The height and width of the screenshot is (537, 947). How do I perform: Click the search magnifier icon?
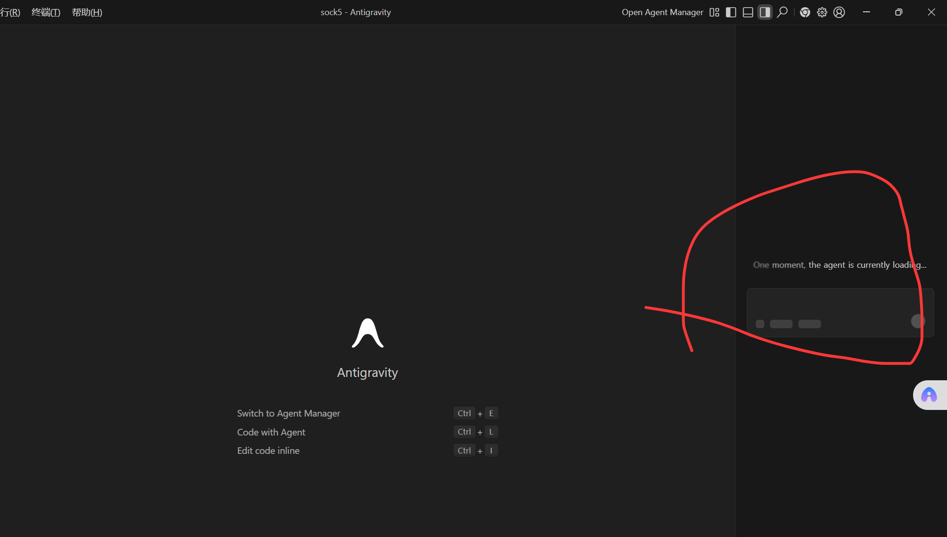click(x=782, y=12)
